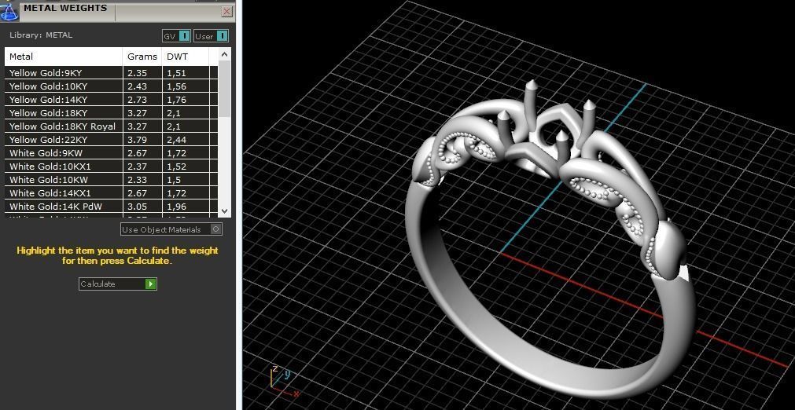Click the Calculate button

118,284
